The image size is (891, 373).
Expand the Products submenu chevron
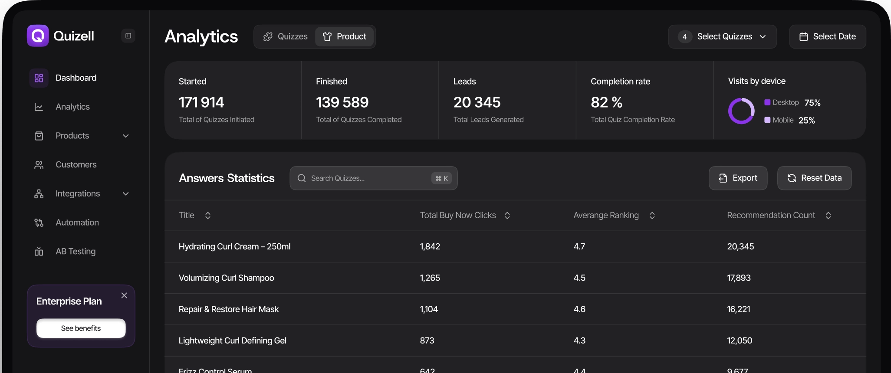coord(126,136)
